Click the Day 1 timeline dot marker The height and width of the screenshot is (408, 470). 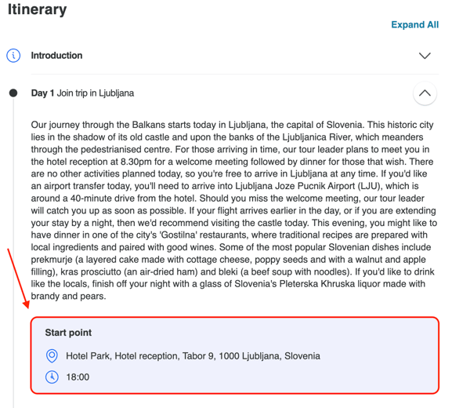click(13, 93)
